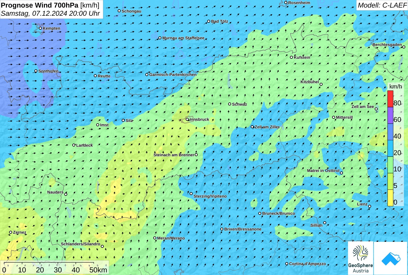Viewport: 408px width, 275px height.
Task: Click the Cortina d'Ampezzo marker
Action: click(x=287, y=264)
